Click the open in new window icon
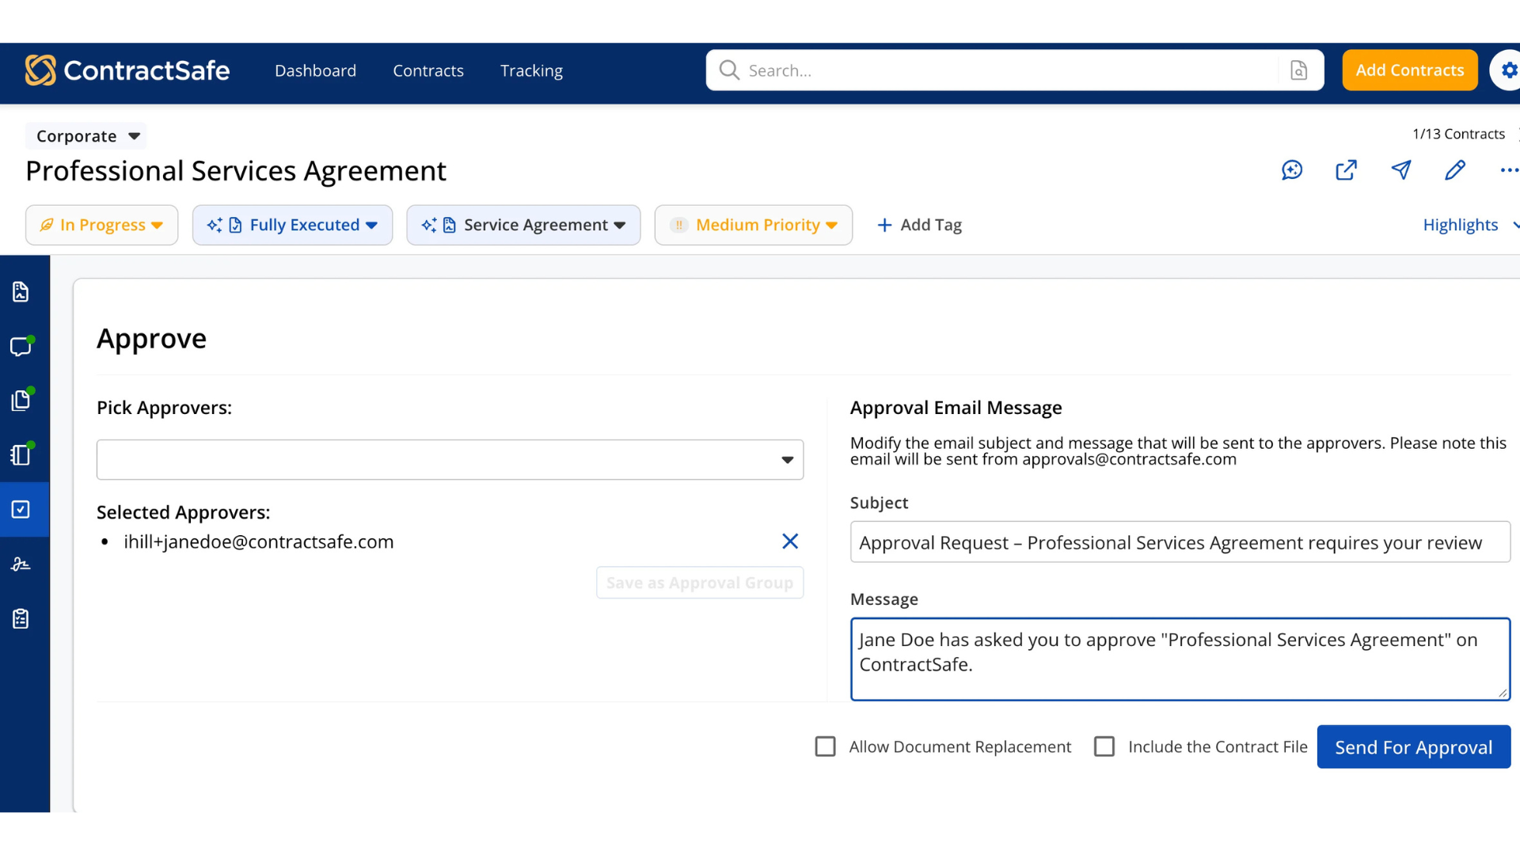 1347,170
